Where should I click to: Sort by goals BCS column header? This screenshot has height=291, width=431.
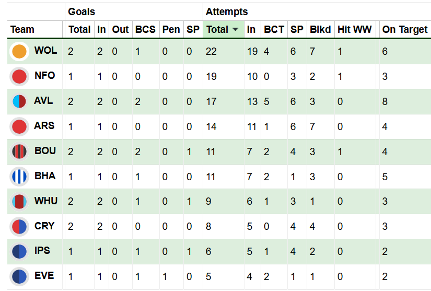click(x=145, y=30)
